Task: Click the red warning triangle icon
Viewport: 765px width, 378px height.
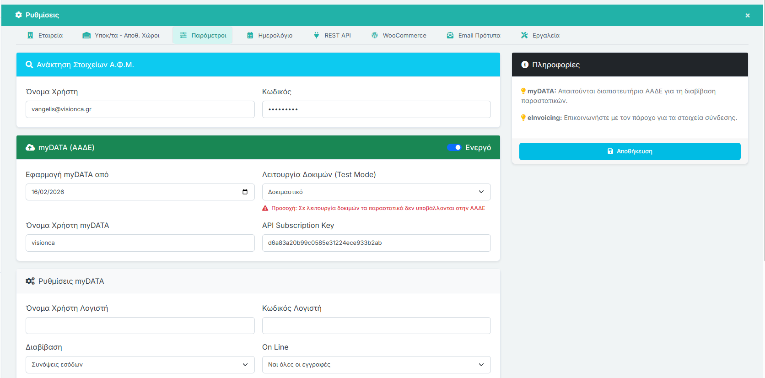Action: coord(265,208)
